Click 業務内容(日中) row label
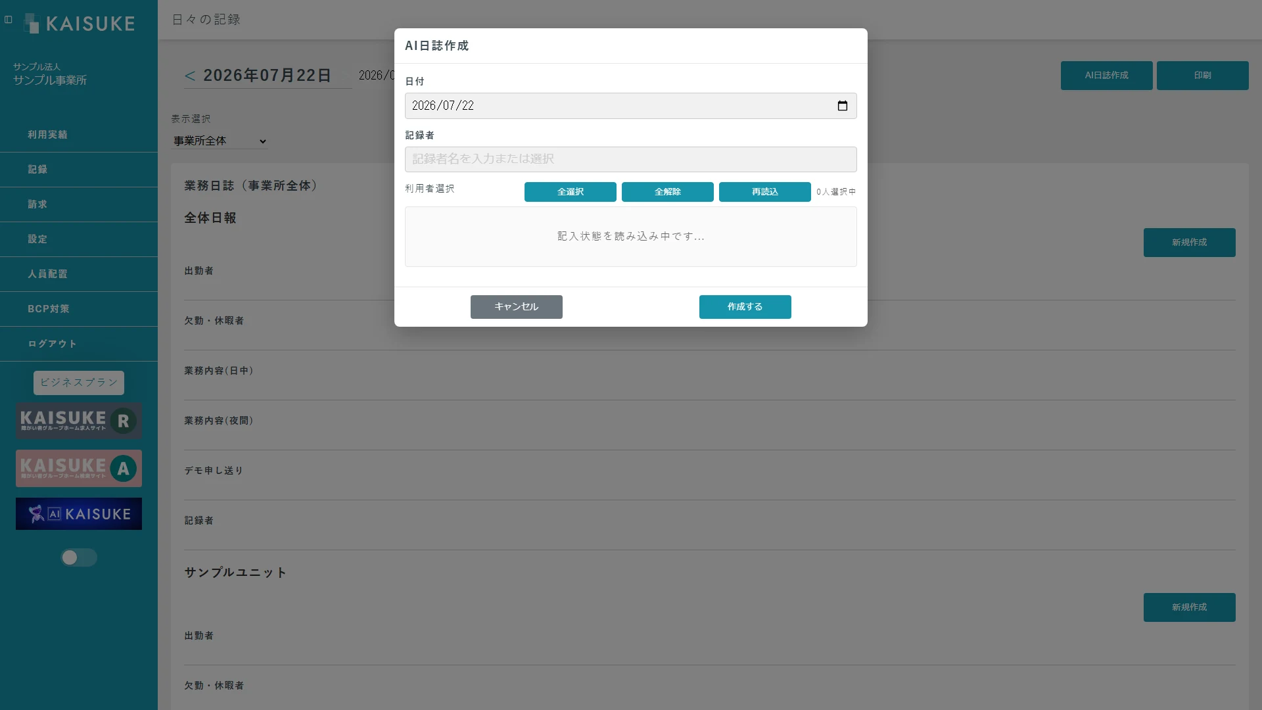 point(219,371)
